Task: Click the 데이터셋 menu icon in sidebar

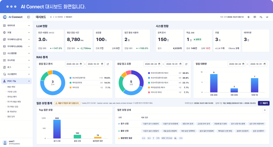Action: [4, 26]
